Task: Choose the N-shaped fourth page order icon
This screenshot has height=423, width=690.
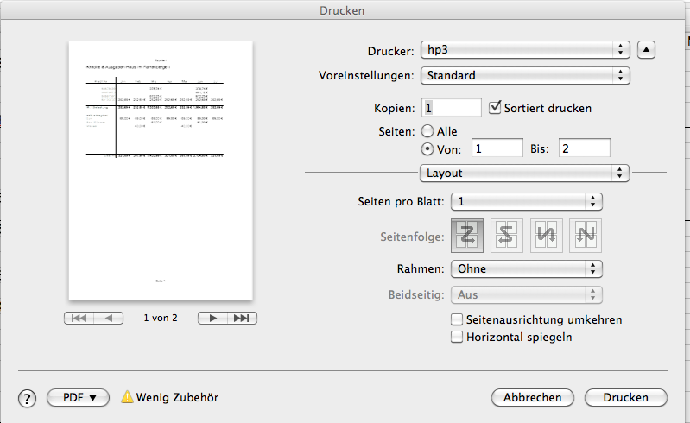Action: (x=586, y=236)
